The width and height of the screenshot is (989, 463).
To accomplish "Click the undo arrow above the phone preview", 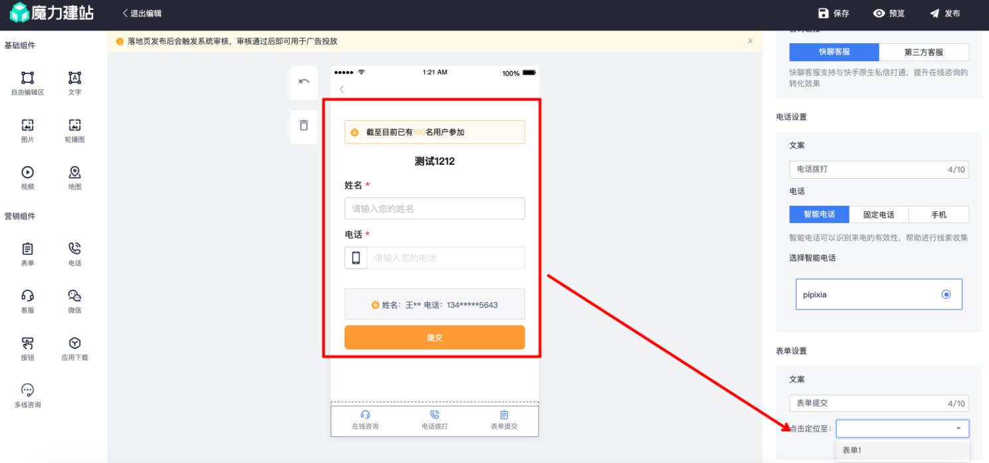I will tap(304, 82).
